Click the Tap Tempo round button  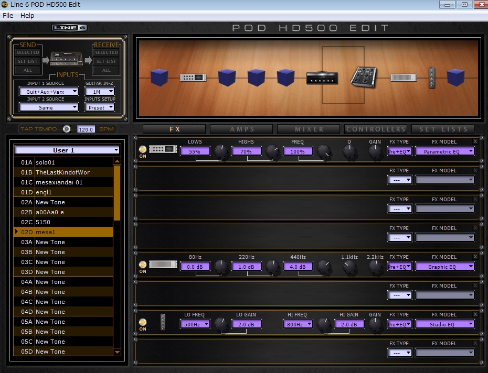point(67,129)
